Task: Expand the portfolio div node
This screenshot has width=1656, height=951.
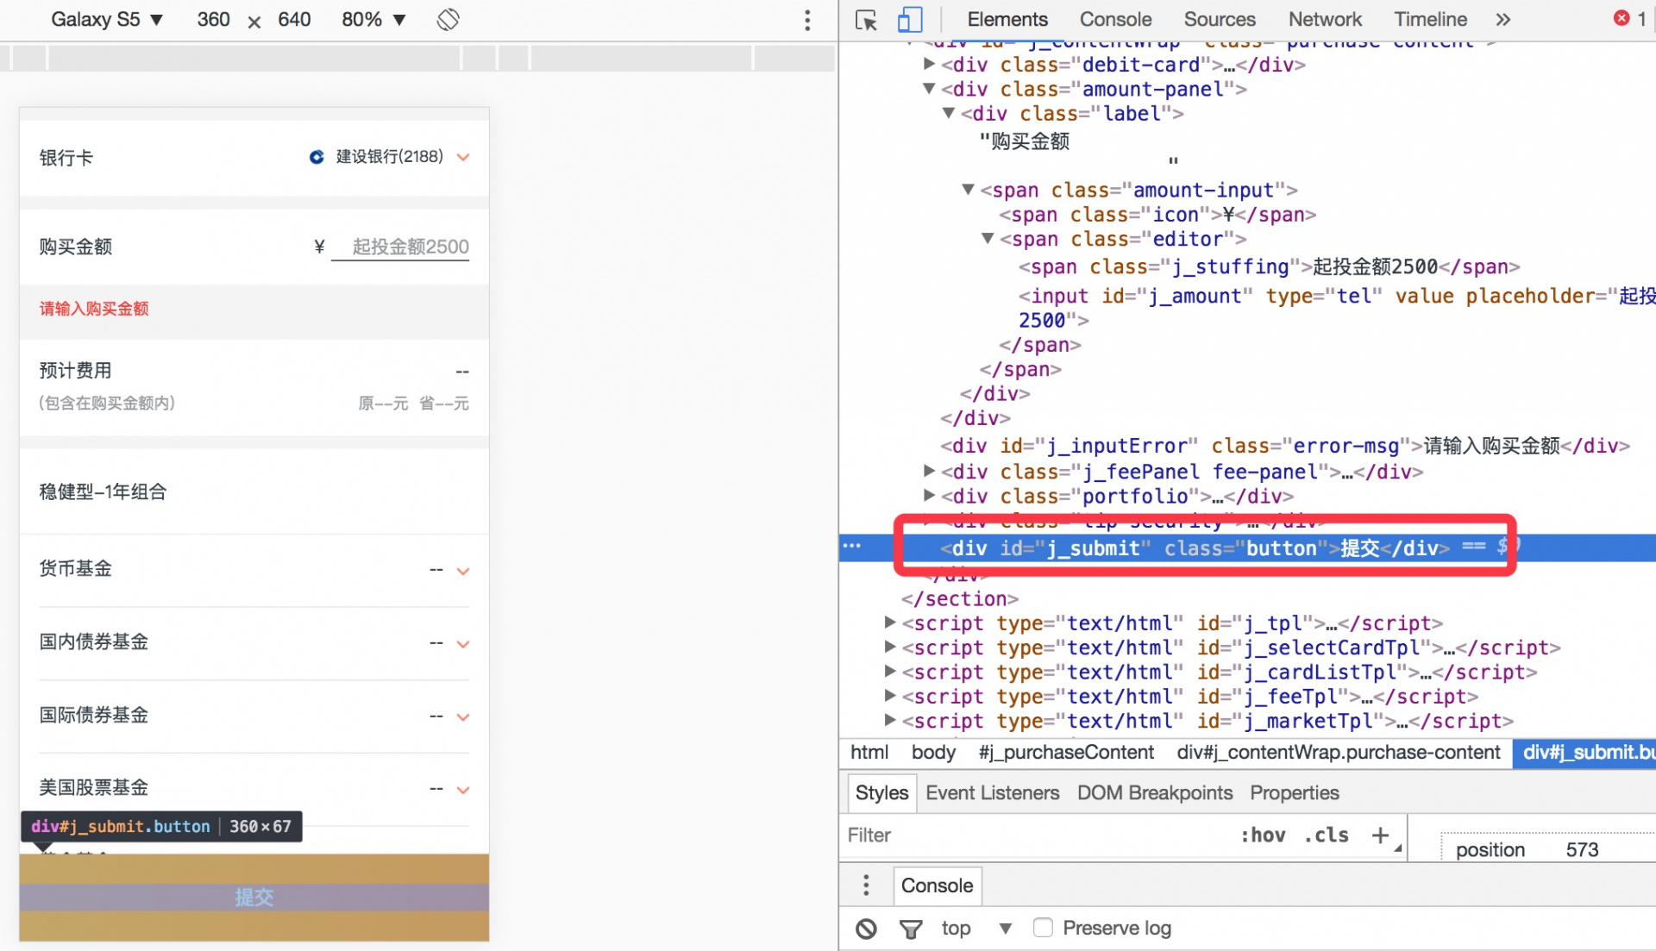Action: 929,495
